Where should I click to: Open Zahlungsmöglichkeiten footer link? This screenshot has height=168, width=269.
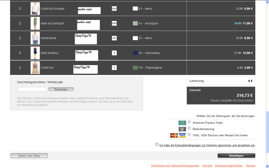click(229, 166)
